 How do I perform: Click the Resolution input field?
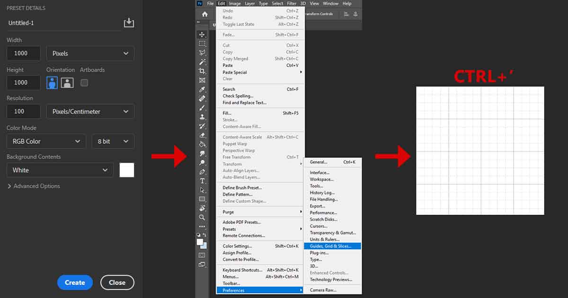23,112
